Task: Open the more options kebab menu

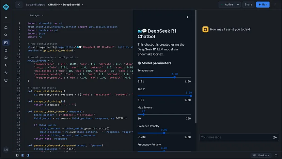Action: [x=275, y=4]
